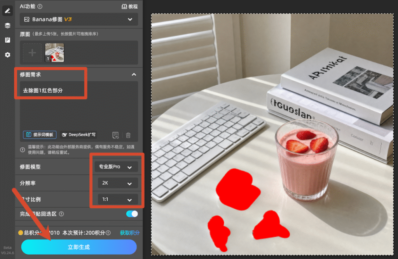Open the layers stack icon in sidebar

[7, 26]
